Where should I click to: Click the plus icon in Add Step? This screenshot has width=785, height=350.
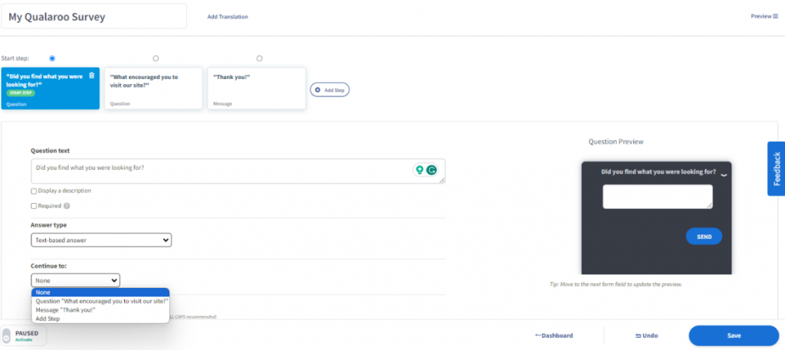317,90
